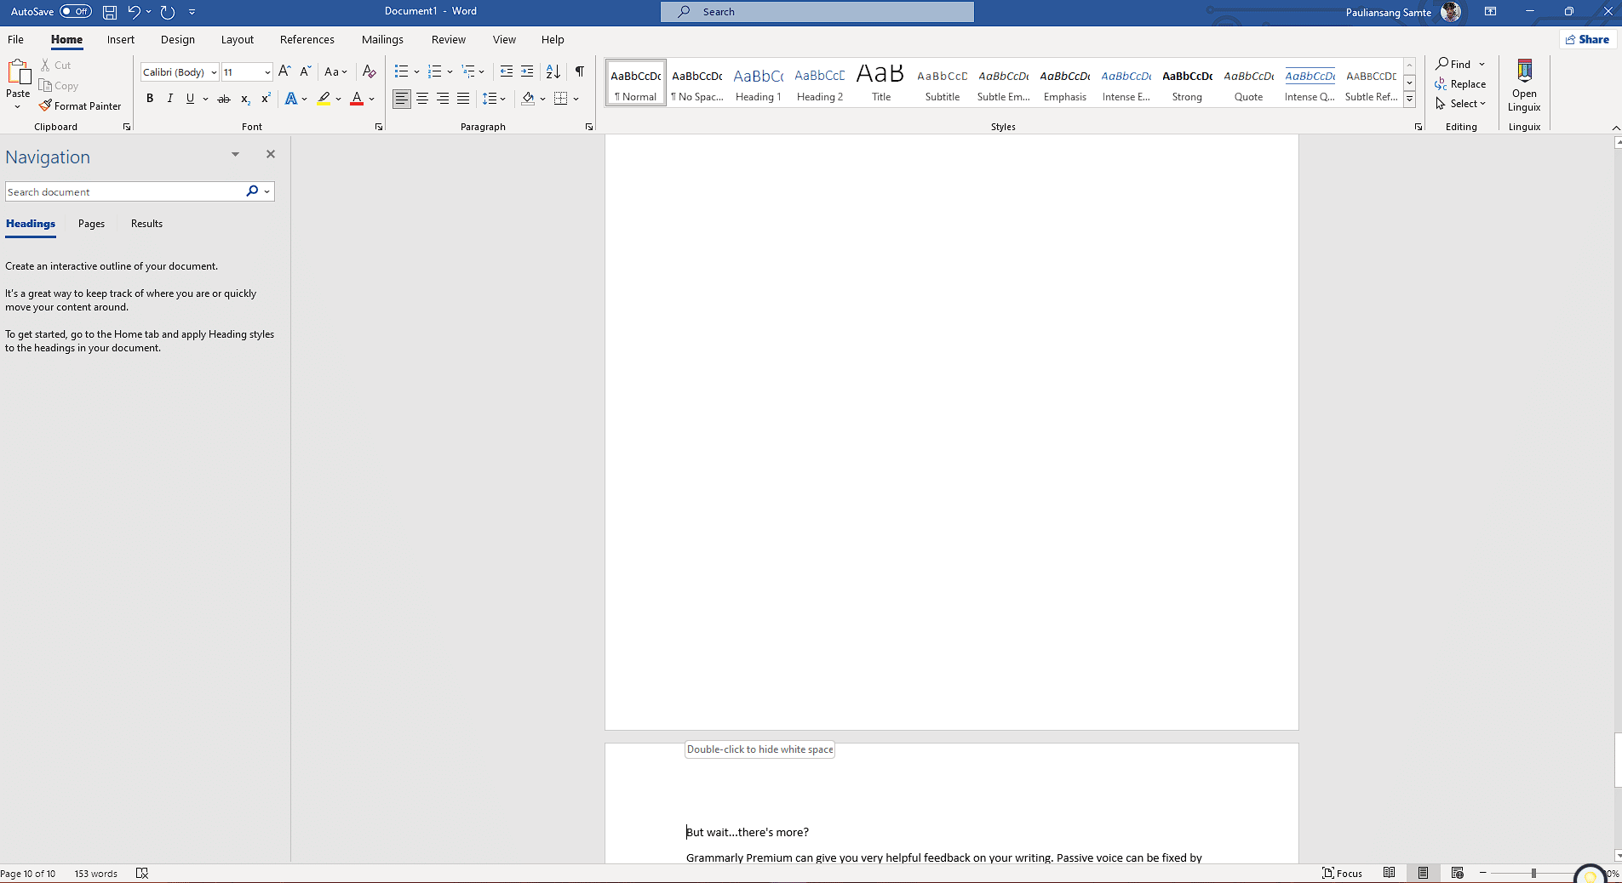The height and width of the screenshot is (883, 1622).
Task: Expand the Styles gallery more arrow
Action: coord(1410,100)
